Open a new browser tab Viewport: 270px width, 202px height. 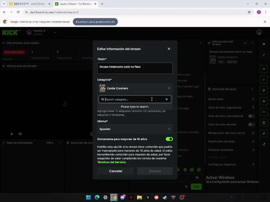[102, 4]
